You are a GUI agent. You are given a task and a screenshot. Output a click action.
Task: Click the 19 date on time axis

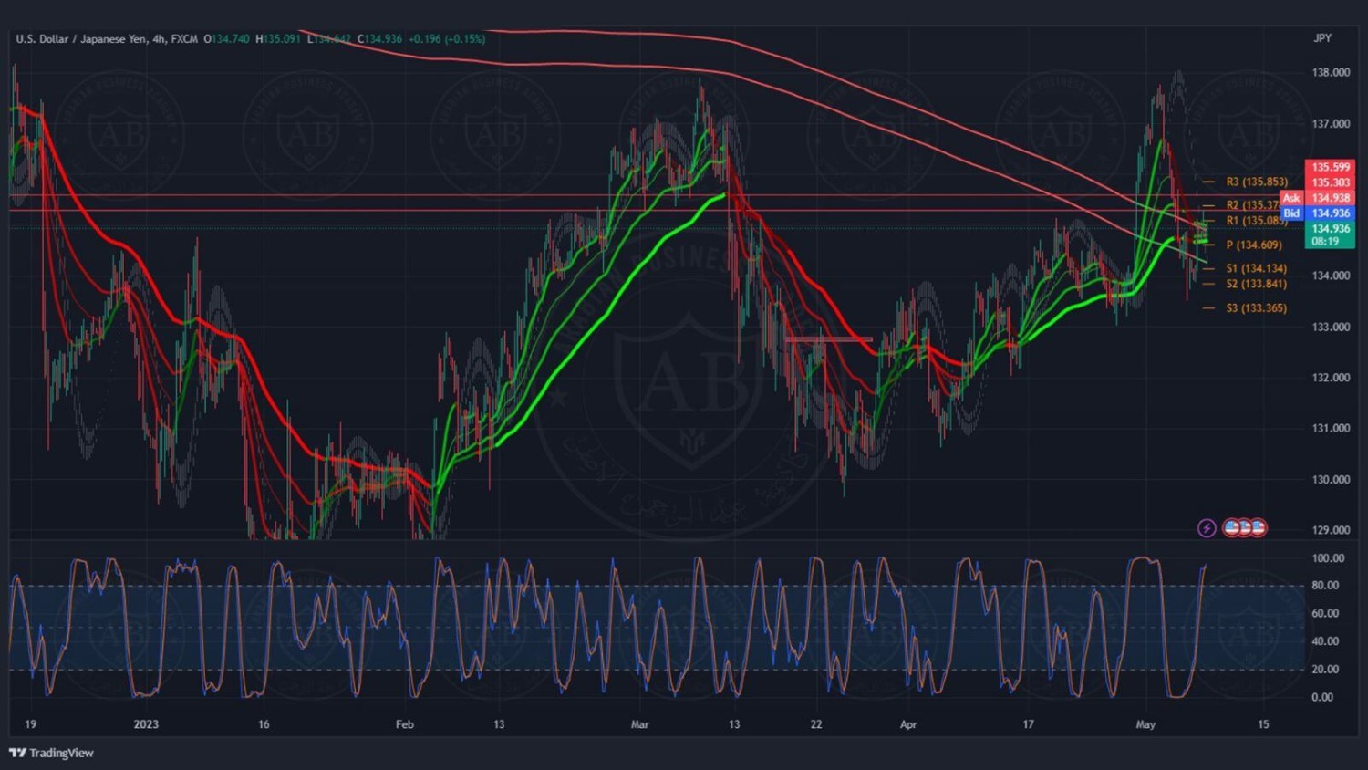(31, 724)
